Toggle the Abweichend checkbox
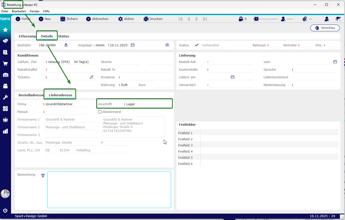 [100, 112]
